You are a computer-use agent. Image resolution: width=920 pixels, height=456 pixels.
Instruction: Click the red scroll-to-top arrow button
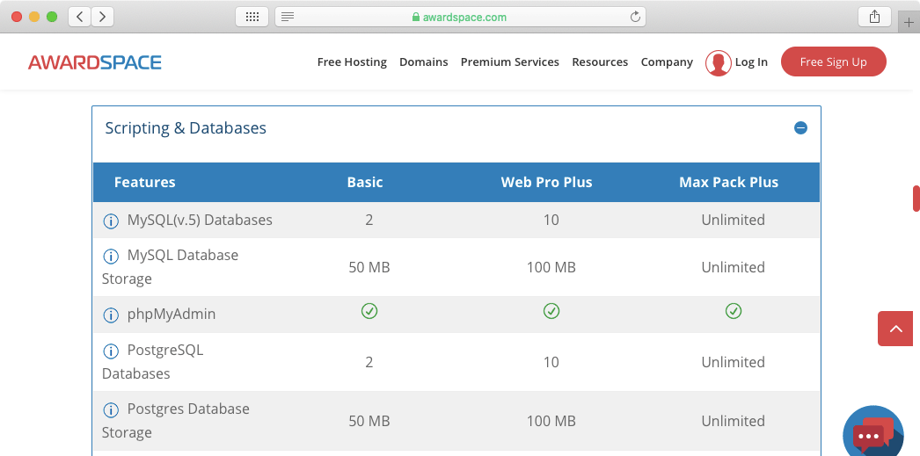tap(895, 329)
